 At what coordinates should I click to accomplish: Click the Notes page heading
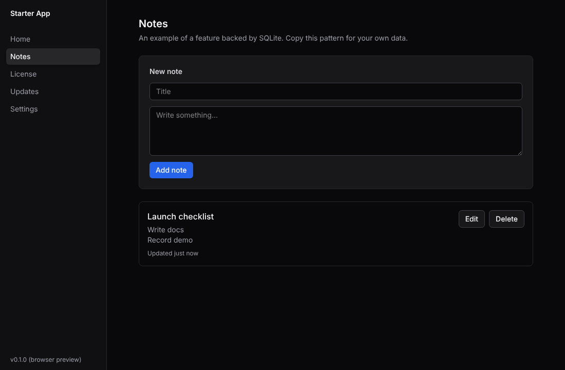pos(153,24)
